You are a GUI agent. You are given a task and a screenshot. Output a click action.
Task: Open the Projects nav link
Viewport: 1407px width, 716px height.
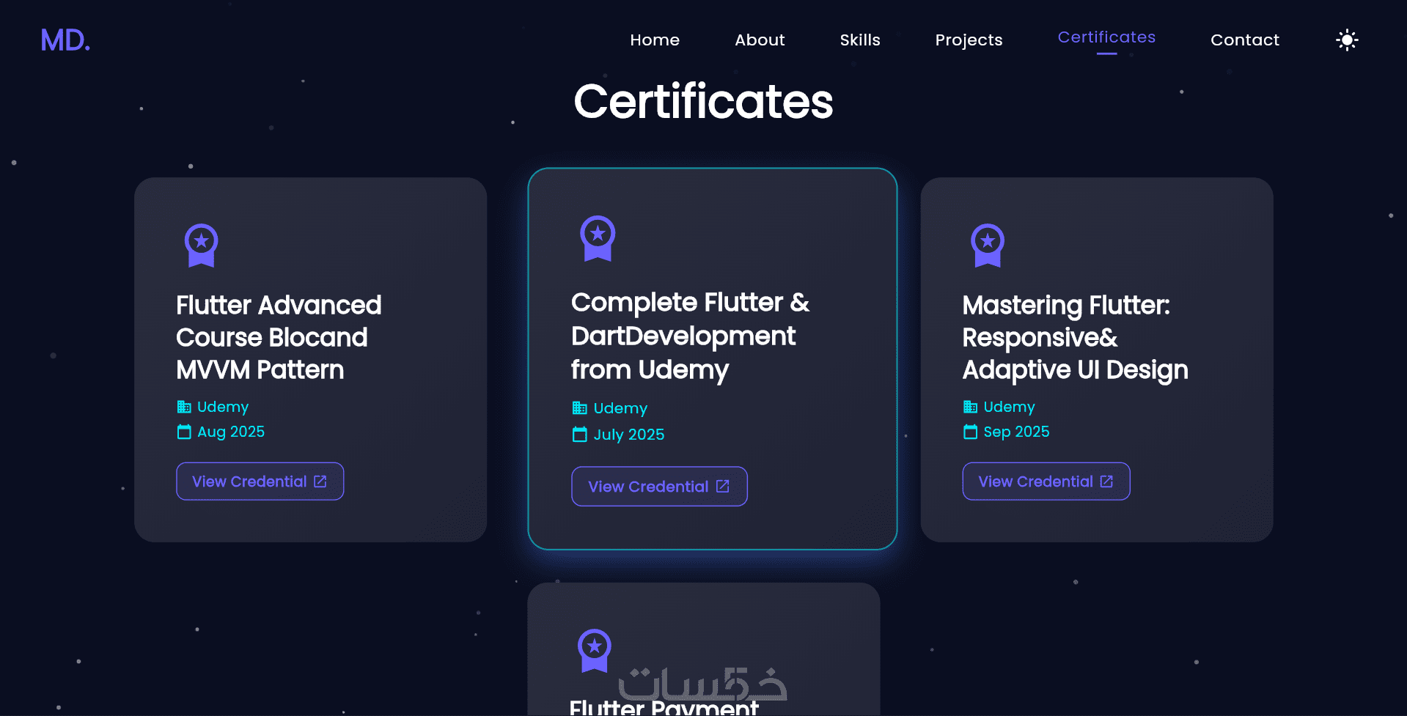point(969,40)
